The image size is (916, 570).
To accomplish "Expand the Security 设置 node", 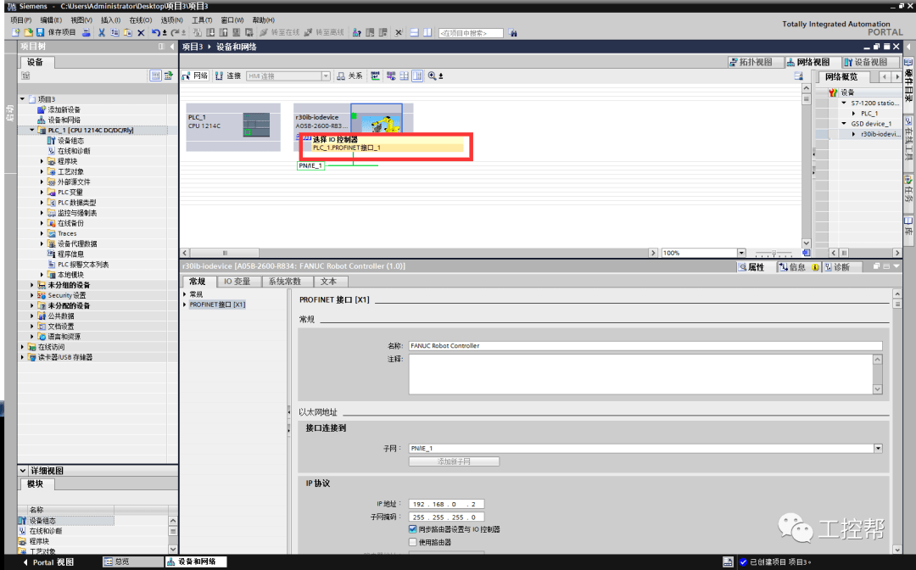I will (x=32, y=295).
